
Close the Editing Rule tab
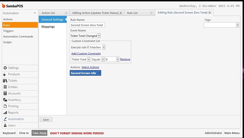[x=210, y=13]
